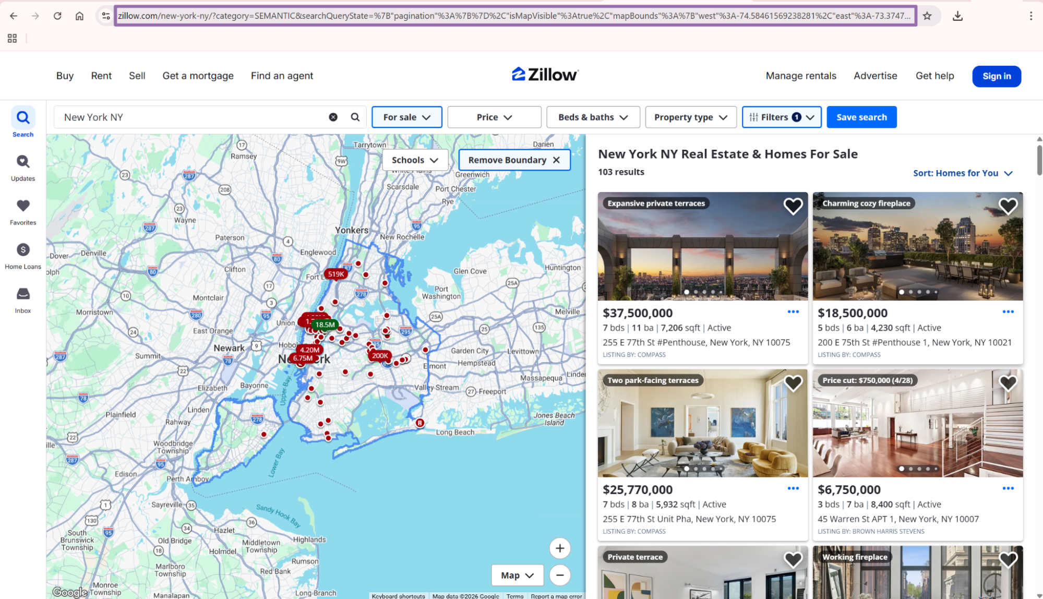Open the apps grid icon in bookmarks bar
This screenshot has width=1043, height=599.
point(12,38)
